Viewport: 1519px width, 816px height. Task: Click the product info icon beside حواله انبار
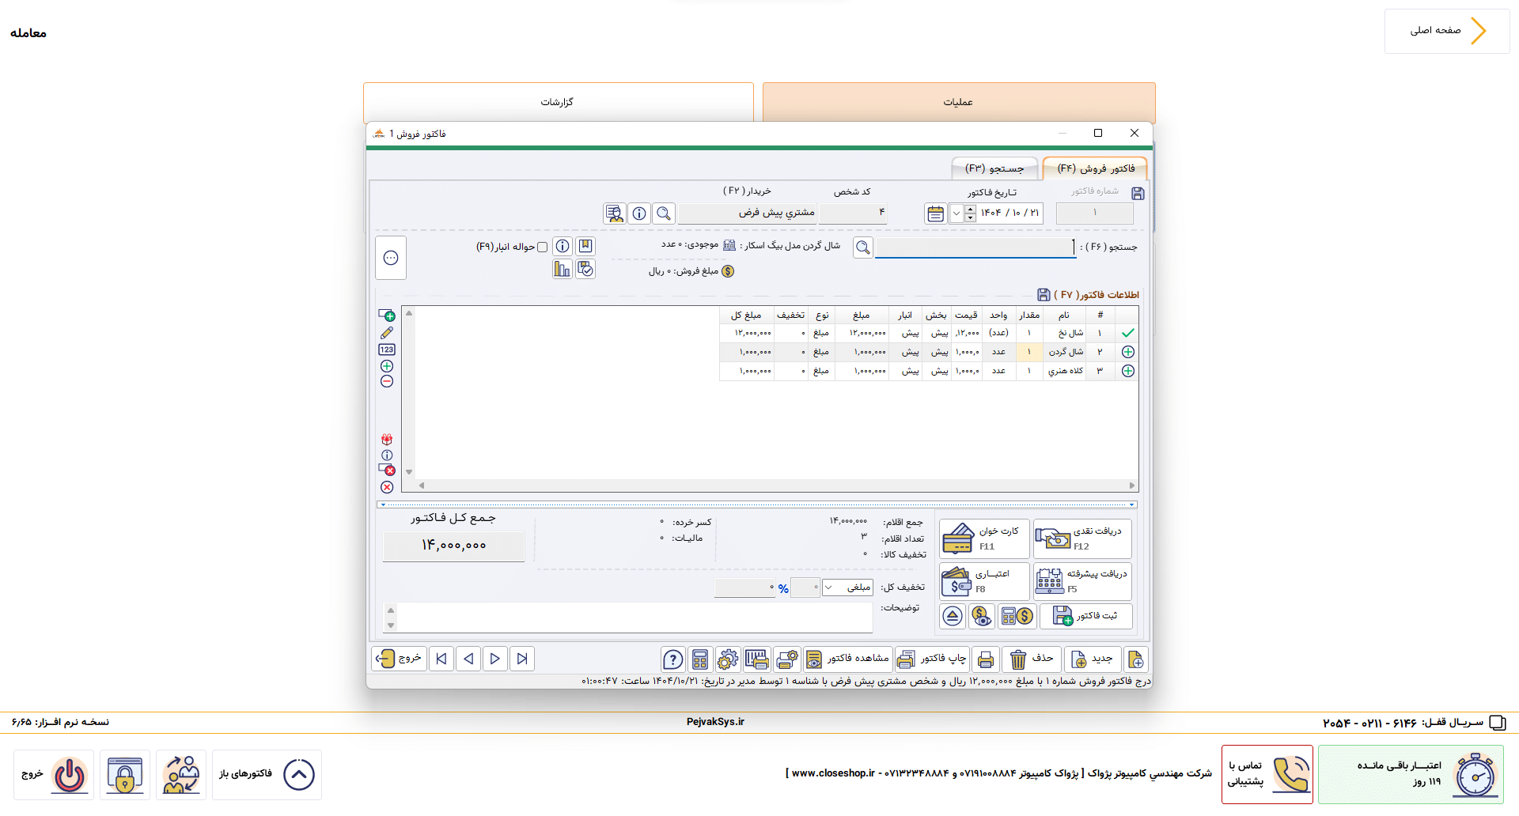click(x=563, y=246)
